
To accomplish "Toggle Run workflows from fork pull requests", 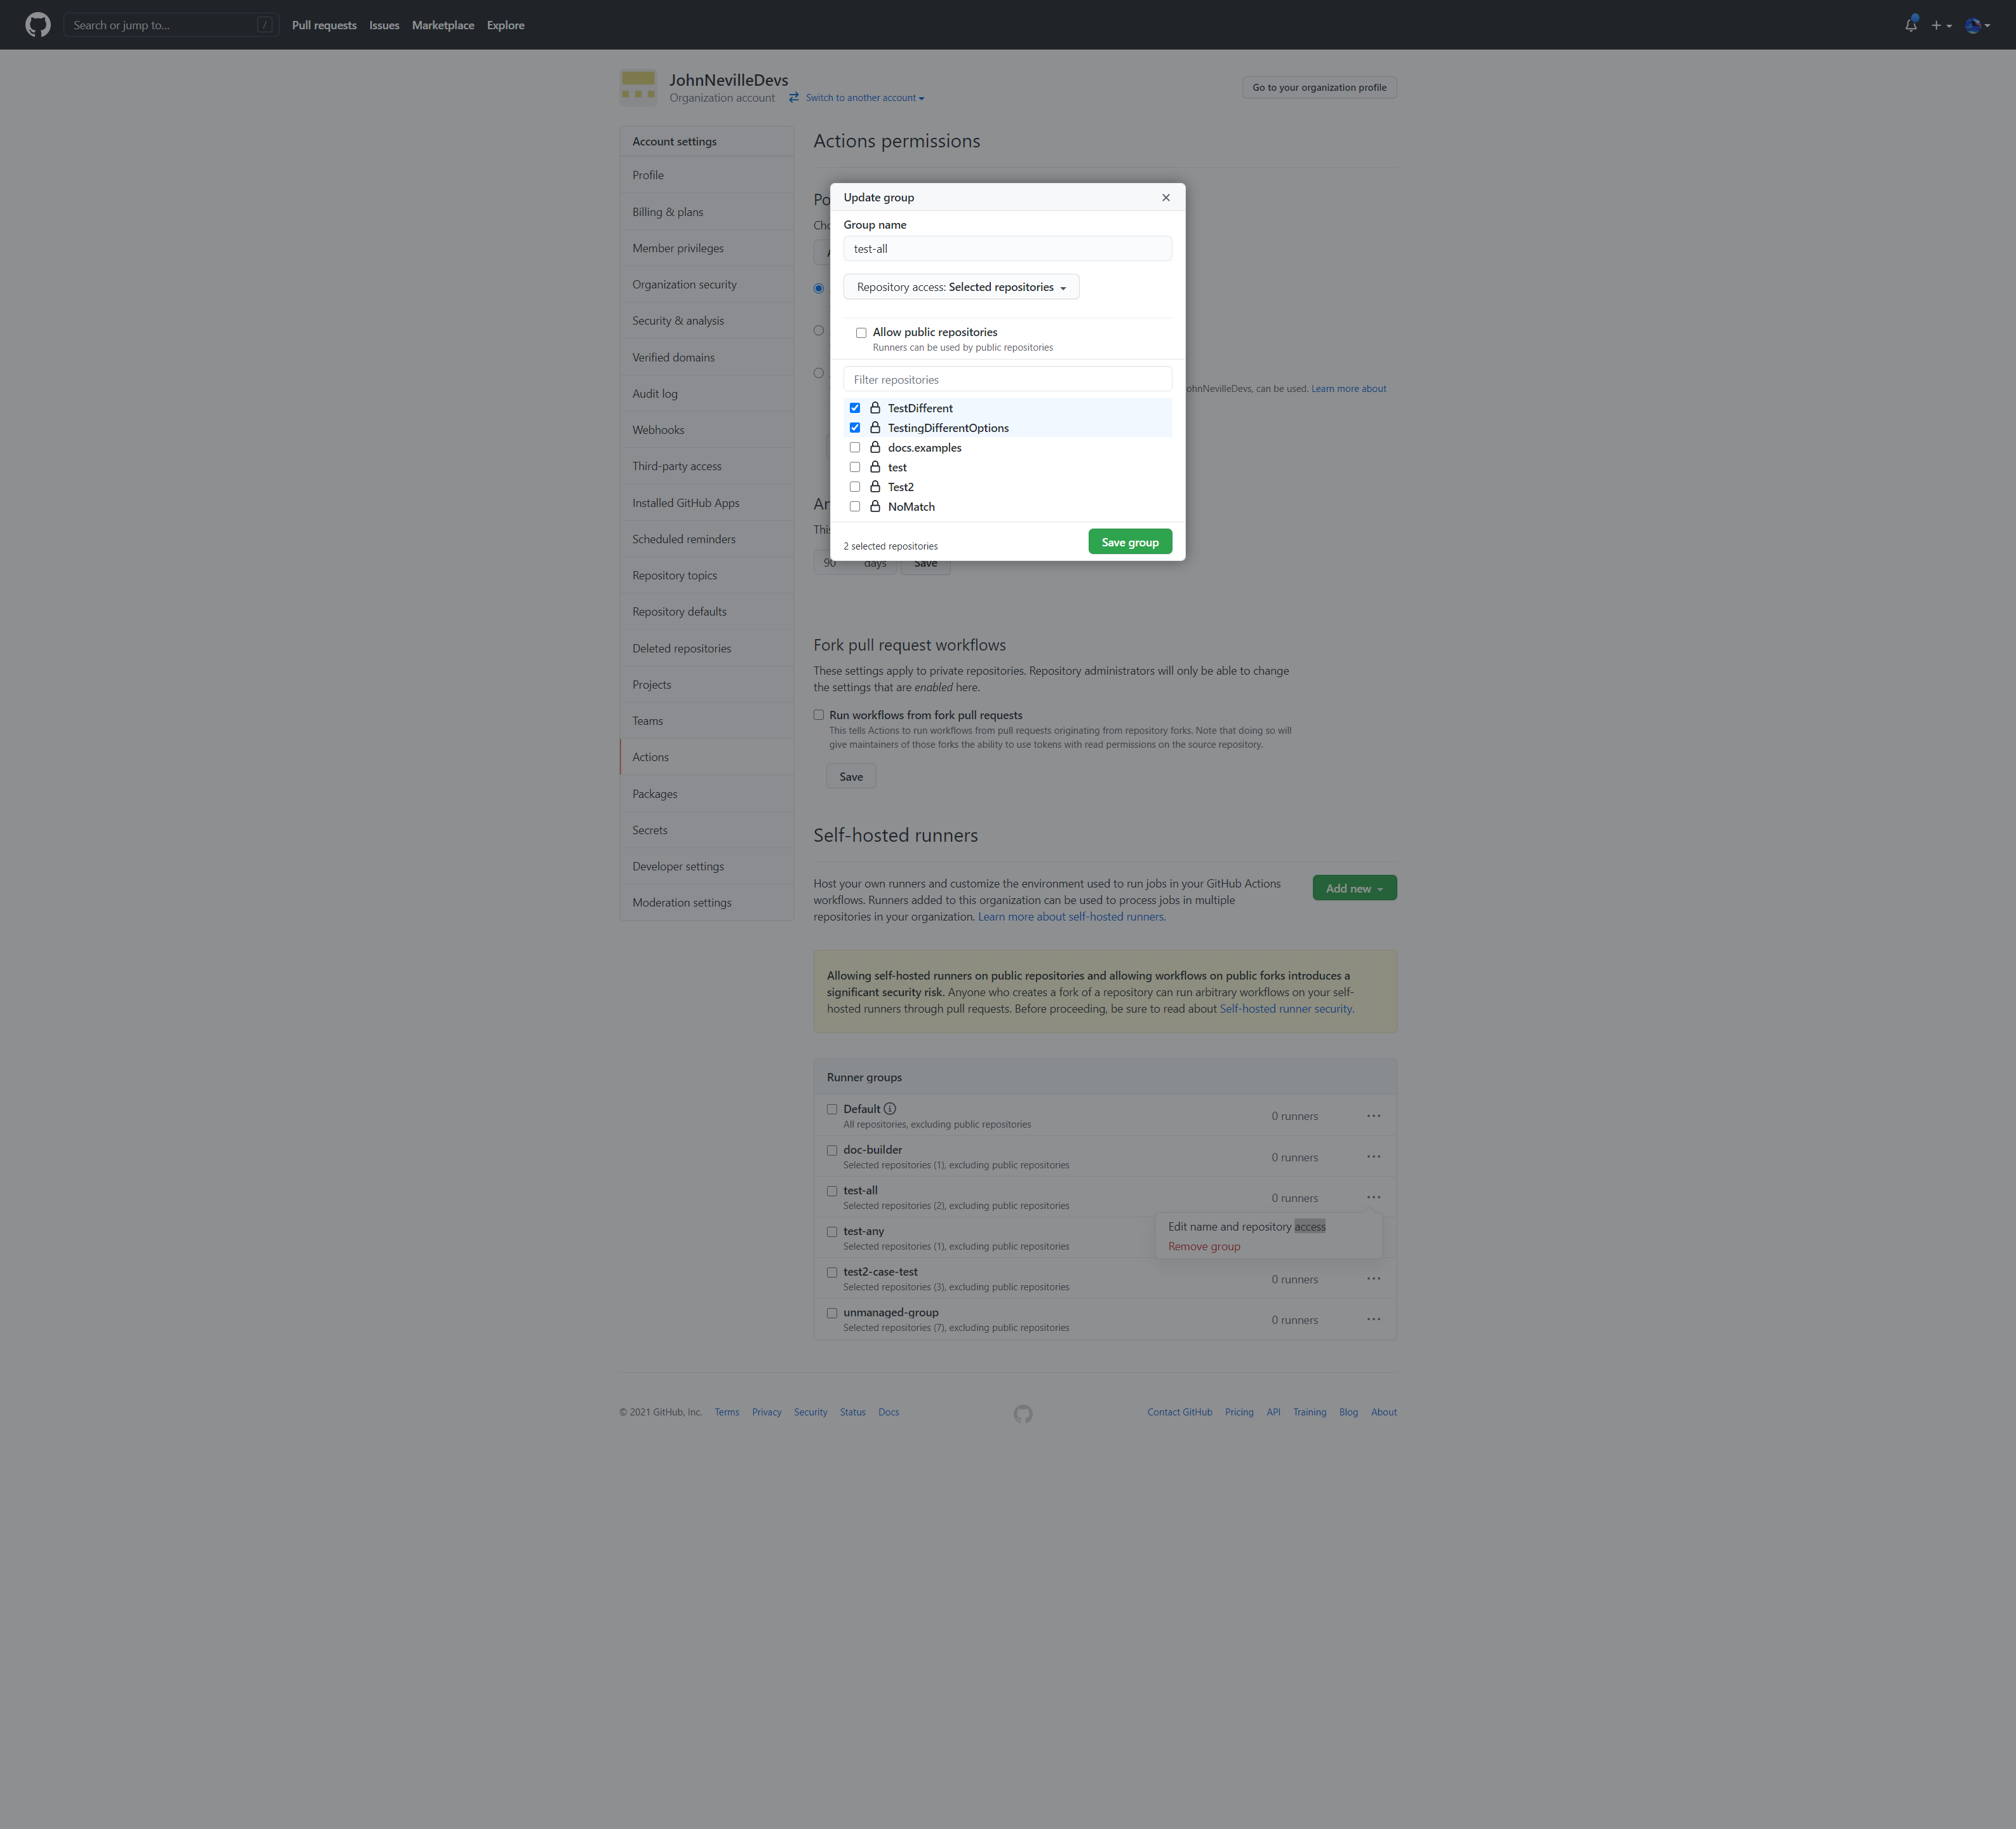I will point(819,715).
